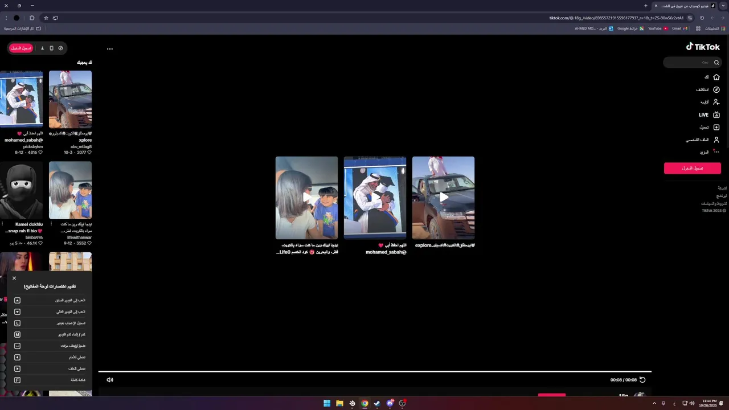Click the pill-shaped login button top left
This screenshot has height=410, width=729.
pyautogui.click(x=21, y=48)
